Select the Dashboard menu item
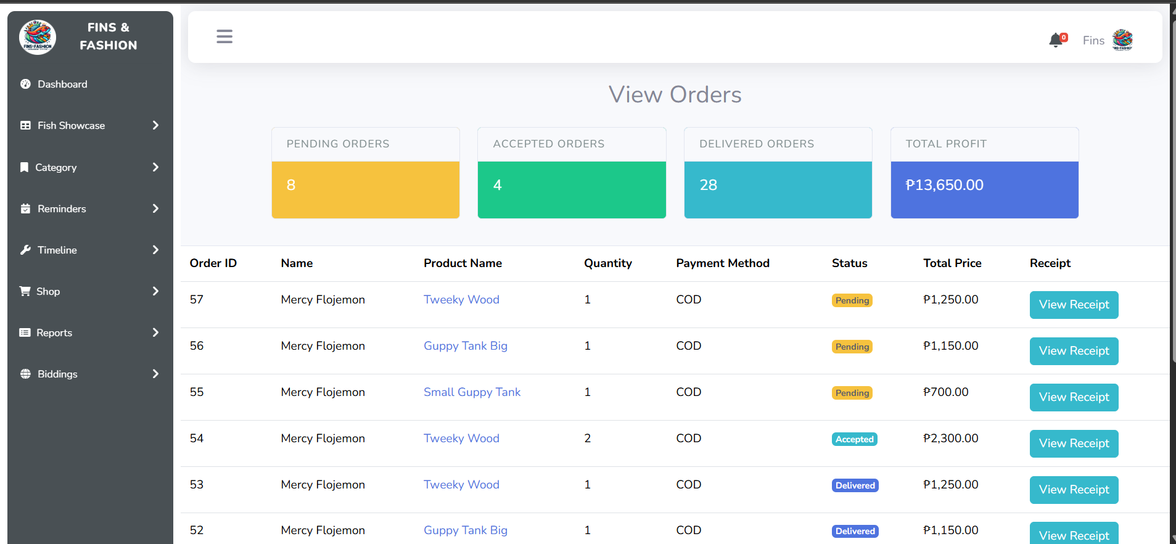Viewport: 1176px width, 544px height. (62, 84)
